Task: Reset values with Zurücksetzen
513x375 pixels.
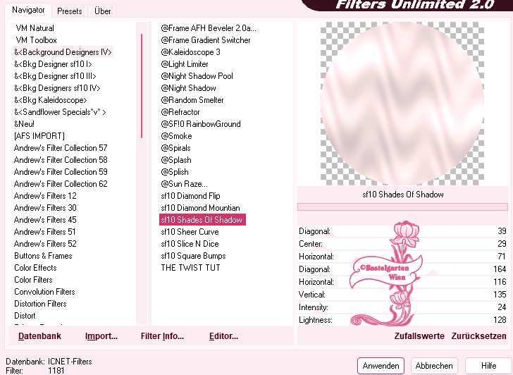Action: (478, 336)
